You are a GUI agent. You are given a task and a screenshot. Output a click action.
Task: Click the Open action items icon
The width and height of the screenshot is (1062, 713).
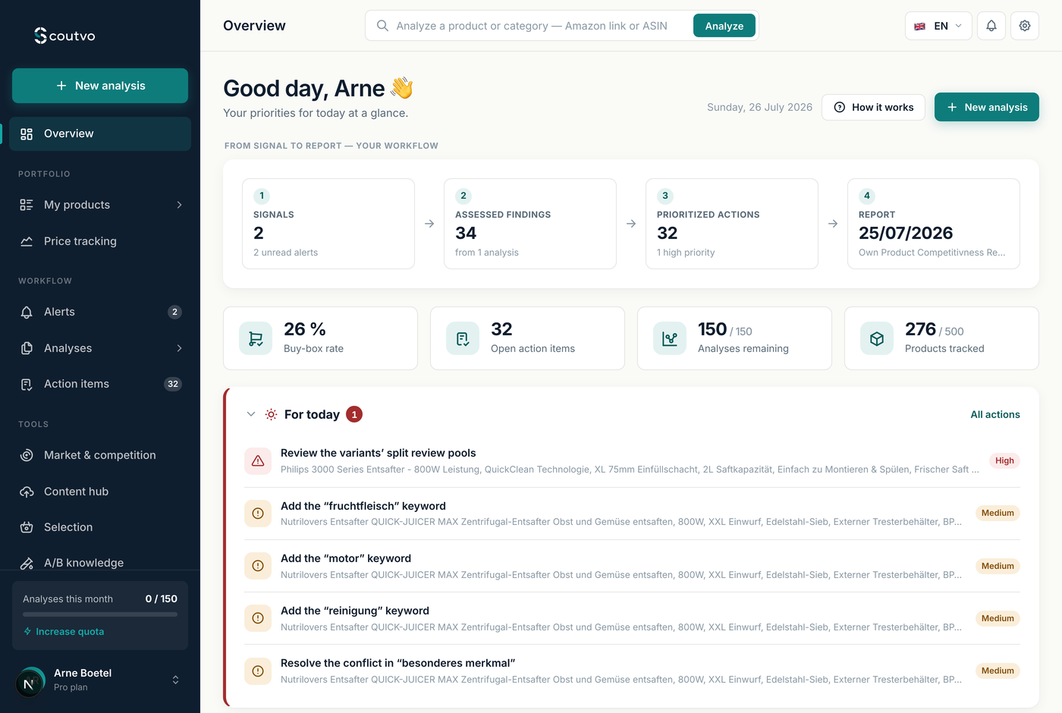tap(463, 338)
